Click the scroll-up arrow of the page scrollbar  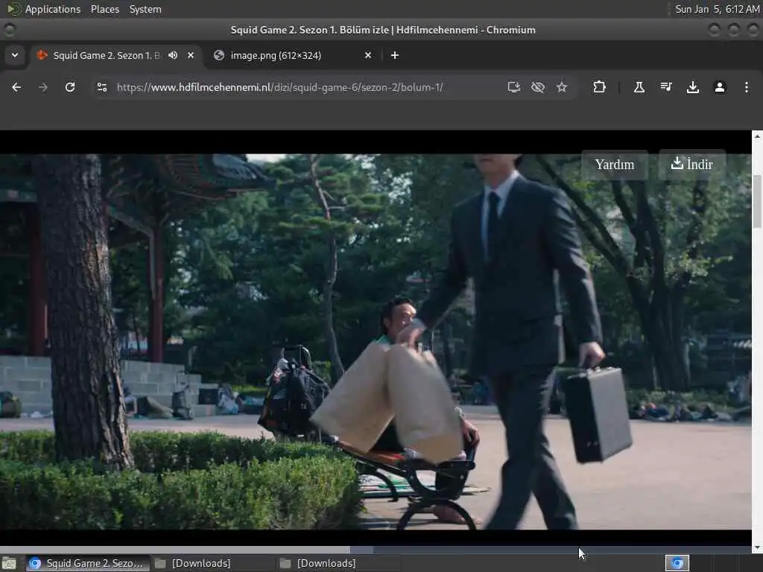(x=757, y=136)
